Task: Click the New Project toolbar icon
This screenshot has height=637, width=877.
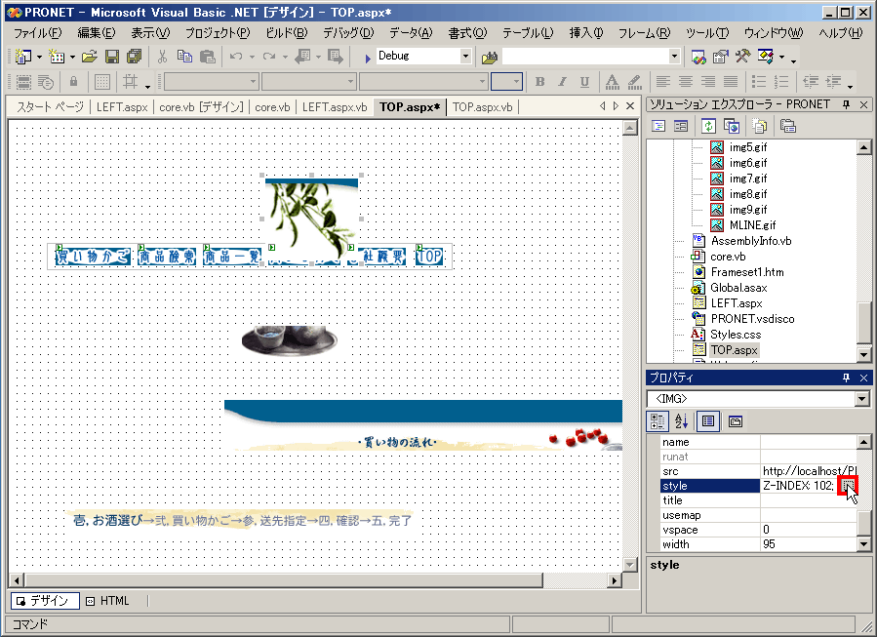Action: [22, 56]
